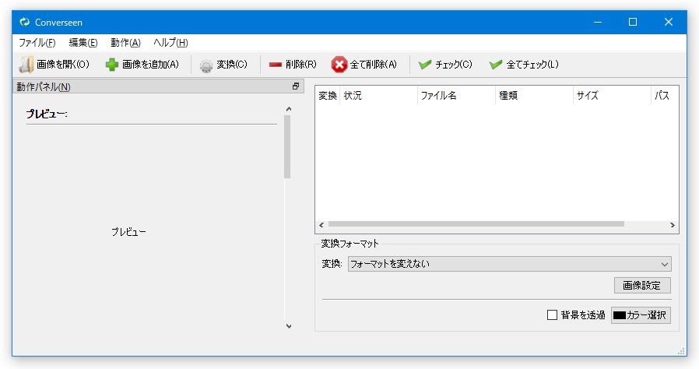This screenshot has height=369, width=699.
Task: Sort list by 変換 column header
Action: click(x=328, y=96)
